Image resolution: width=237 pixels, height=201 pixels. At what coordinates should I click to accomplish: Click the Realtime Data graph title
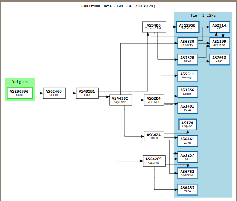tap(118, 6)
